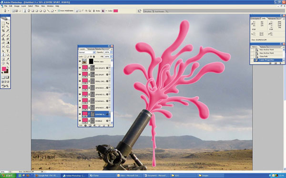
Task: Select the Type tool
Action: click(8, 51)
